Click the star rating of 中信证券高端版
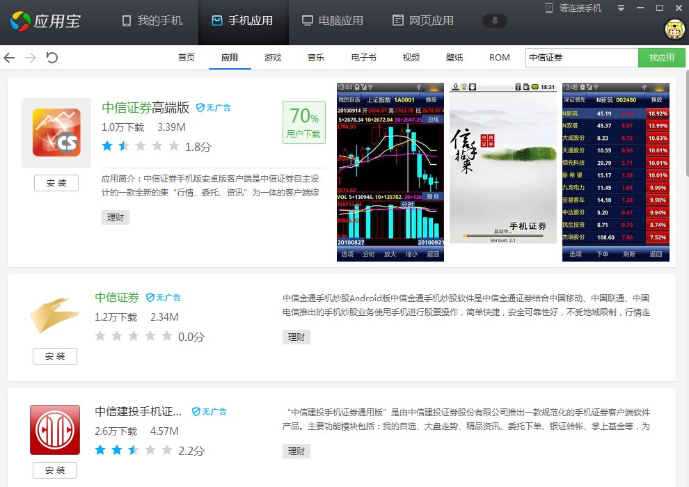Image resolution: width=689 pixels, height=487 pixels. pos(141,146)
